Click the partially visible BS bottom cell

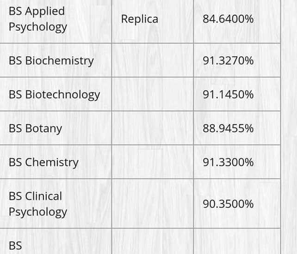tap(15, 246)
